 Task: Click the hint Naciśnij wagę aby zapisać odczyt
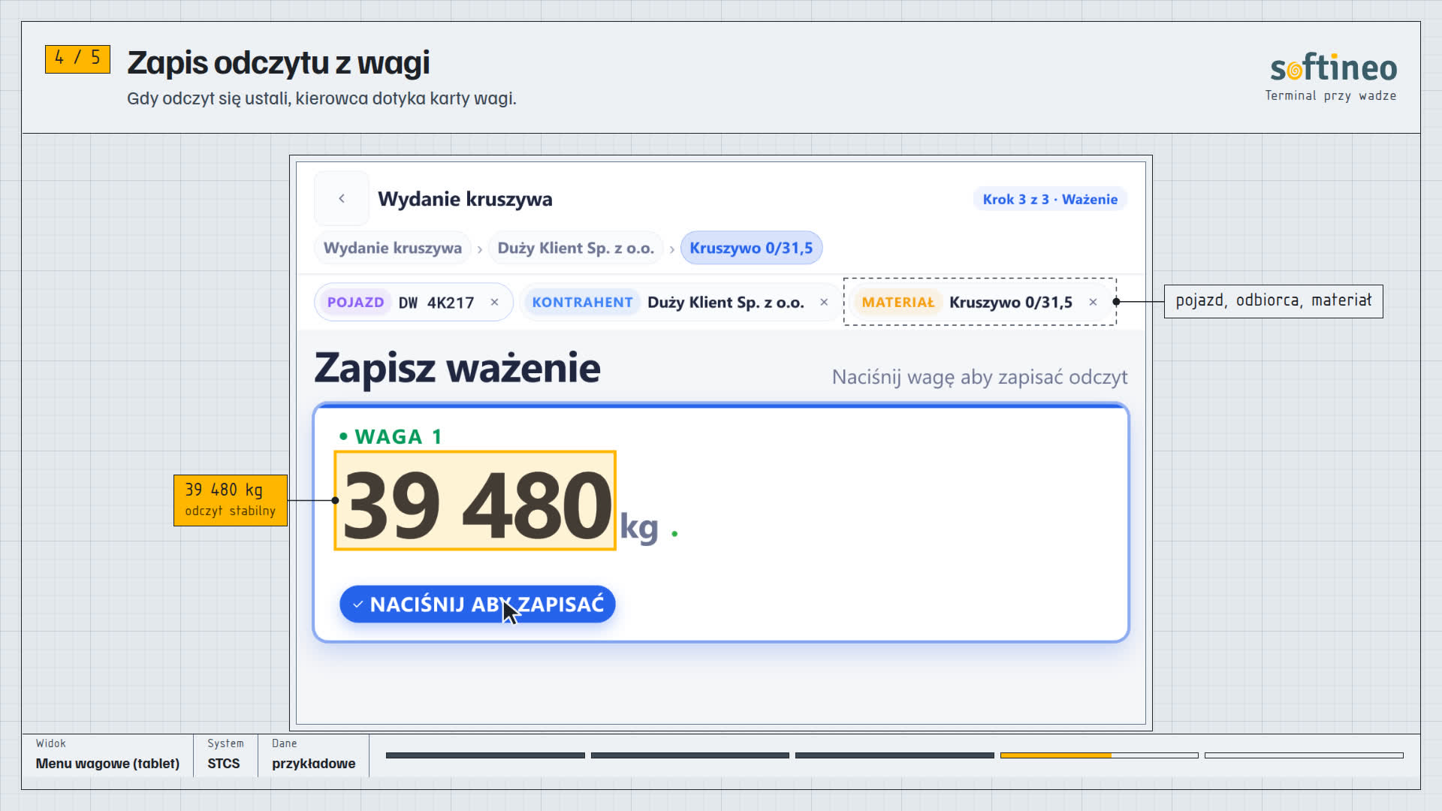coord(979,377)
